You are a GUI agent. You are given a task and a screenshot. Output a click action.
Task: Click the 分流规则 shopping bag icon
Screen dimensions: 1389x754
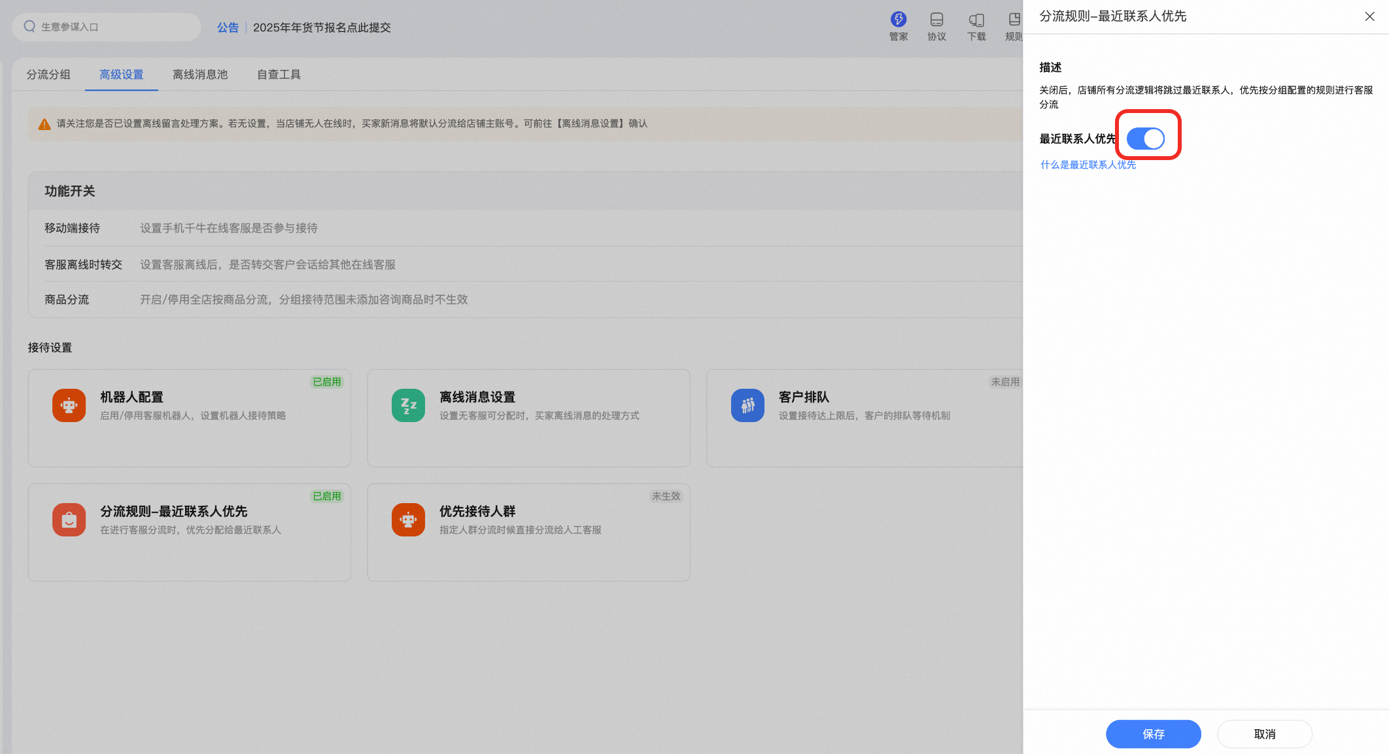69,519
